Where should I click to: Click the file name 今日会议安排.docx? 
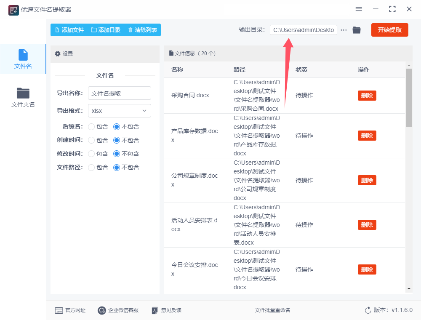tap(195, 269)
